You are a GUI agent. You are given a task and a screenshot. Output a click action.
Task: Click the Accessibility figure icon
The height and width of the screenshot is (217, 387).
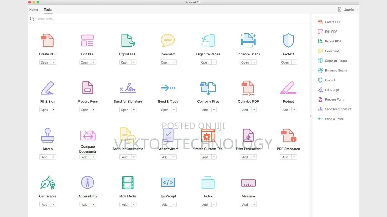tap(88, 182)
